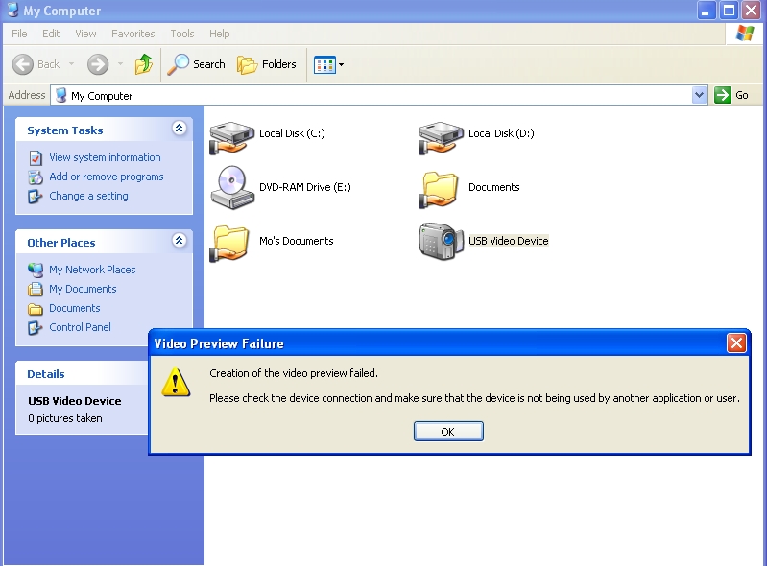767x566 pixels.
Task: Go up one folder level
Action: pos(144,64)
